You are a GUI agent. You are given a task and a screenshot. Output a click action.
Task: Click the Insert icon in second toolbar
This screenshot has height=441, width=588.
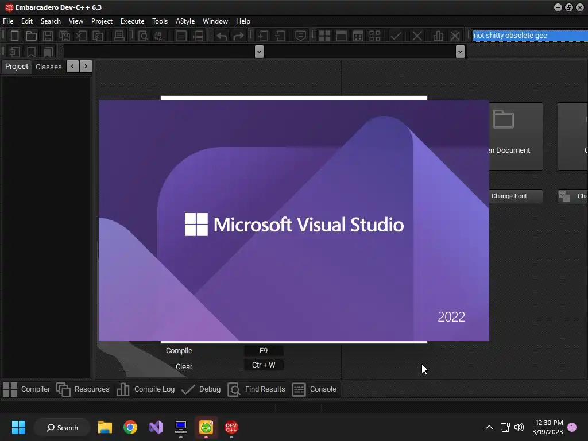(x=14, y=51)
